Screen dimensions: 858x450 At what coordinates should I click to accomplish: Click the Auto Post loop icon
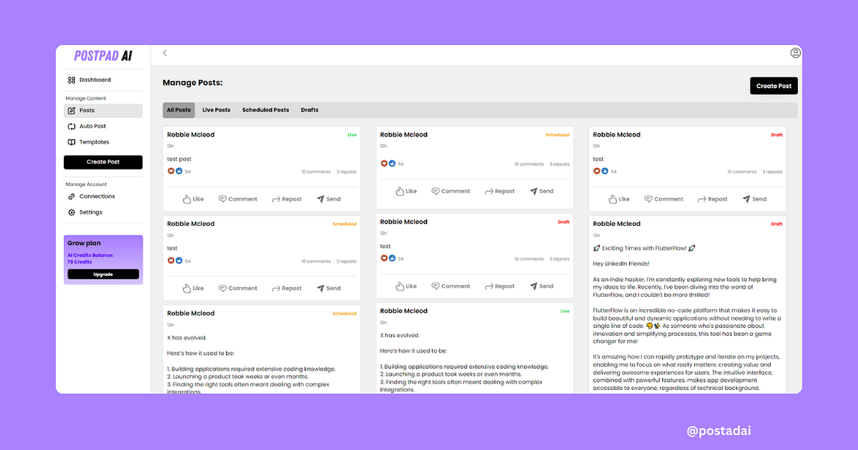point(71,126)
